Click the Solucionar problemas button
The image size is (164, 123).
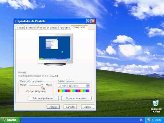pos(44,98)
